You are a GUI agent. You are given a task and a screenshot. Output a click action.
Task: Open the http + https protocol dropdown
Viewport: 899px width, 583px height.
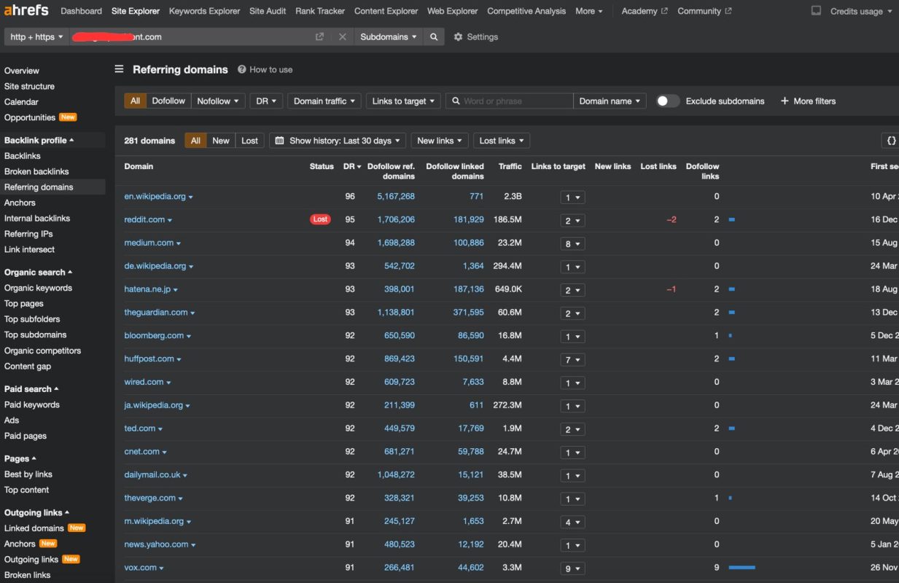coord(36,37)
